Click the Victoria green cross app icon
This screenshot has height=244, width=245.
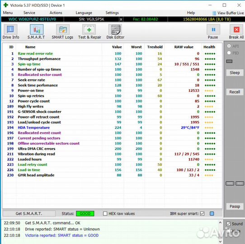point(6,5)
